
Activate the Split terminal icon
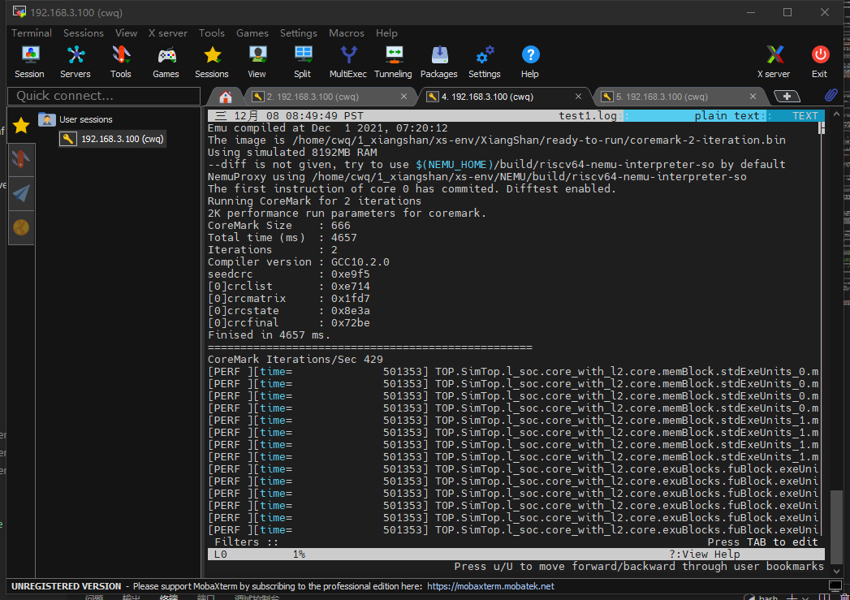[x=303, y=63]
